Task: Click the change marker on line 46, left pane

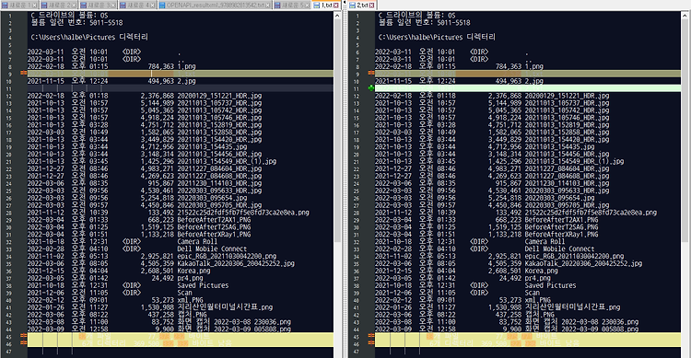Action: pyautogui.click(x=23, y=343)
